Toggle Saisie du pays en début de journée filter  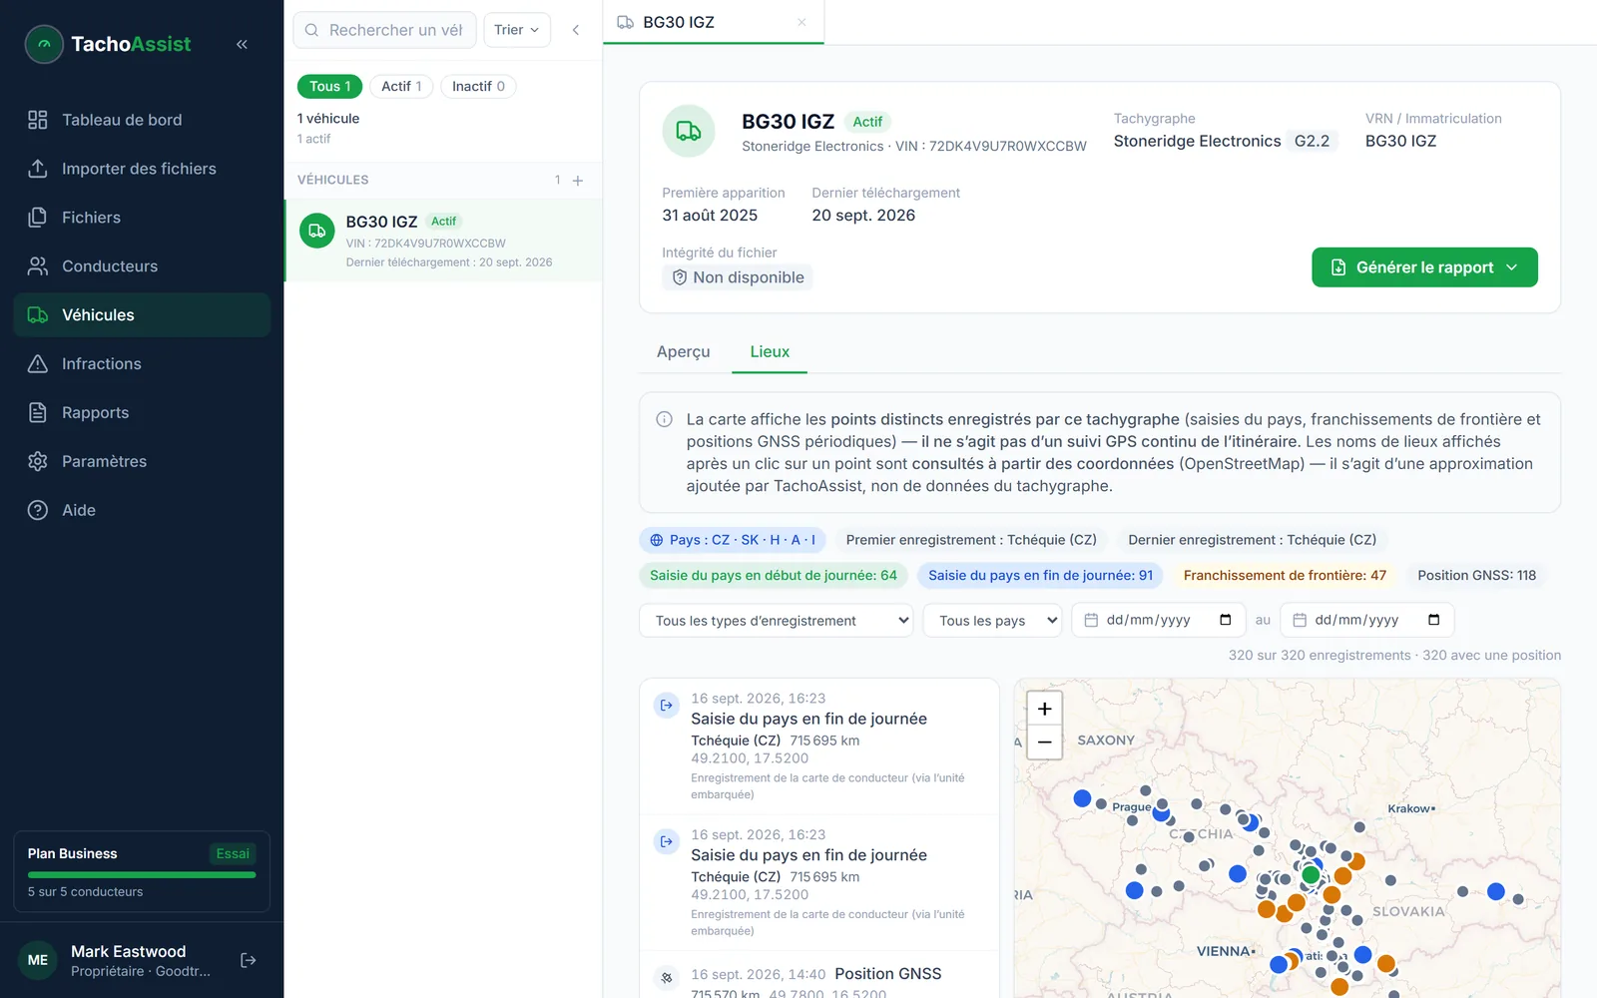pos(774,576)
